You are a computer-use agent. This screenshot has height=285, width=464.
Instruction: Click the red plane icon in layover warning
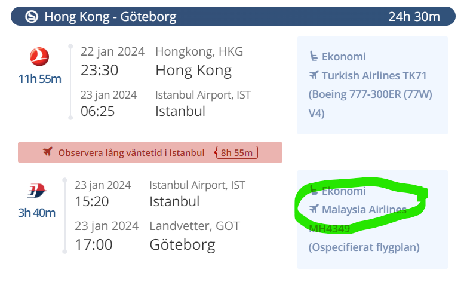point(48,152)
